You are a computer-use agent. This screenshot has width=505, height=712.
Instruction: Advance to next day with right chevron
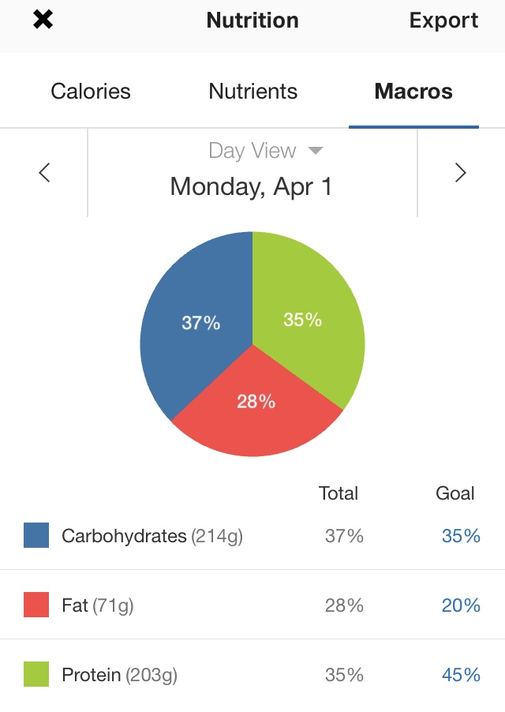click(461, 173)
